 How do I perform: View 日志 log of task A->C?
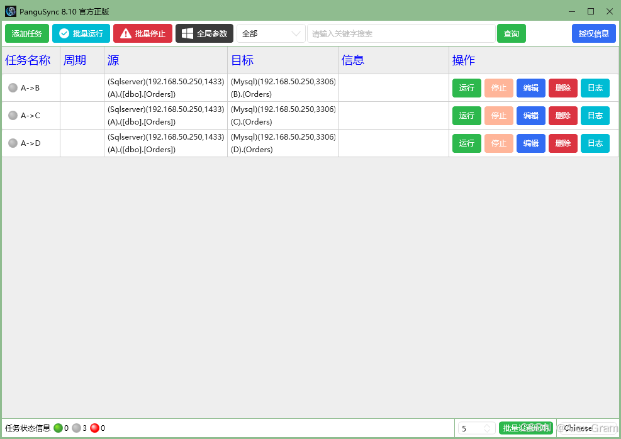595,116
